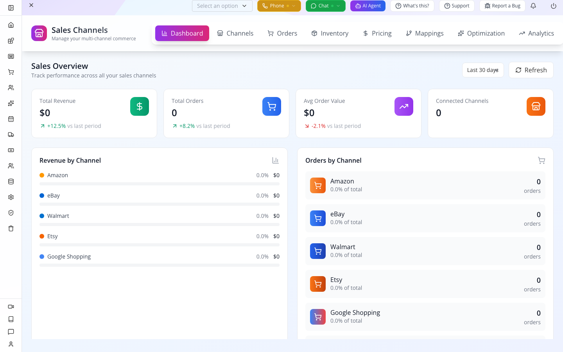The image size is (563, 352).
Task: Click the Etsy revenue progress bar
Action: tap(160, 245)
